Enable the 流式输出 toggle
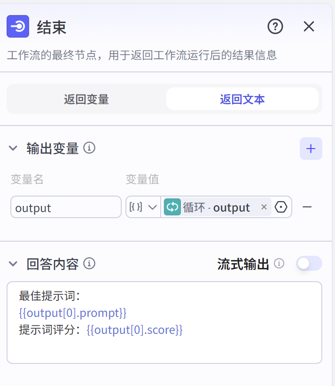 pyautogui.click(x=309, y=263)
